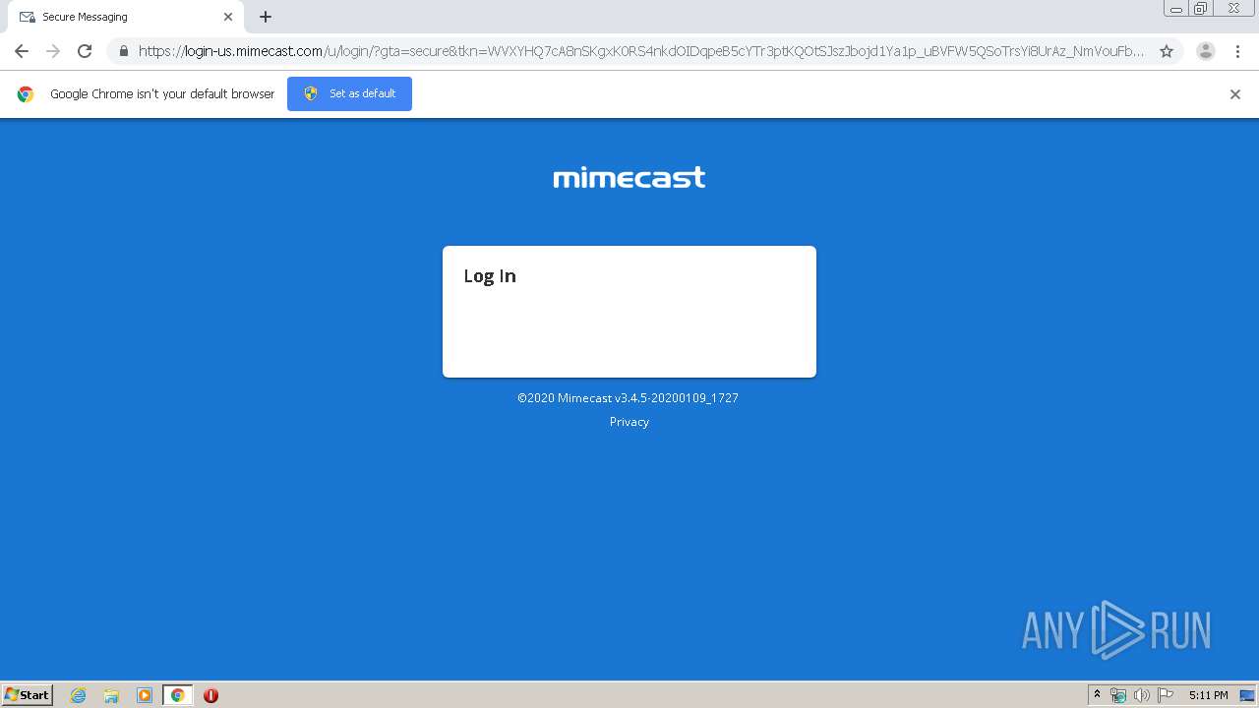
Task: Set Chrome as default browser
Action: 349,93
